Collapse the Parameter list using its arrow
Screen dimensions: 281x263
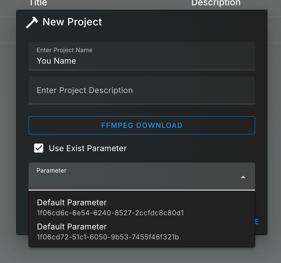(x=243, y=177)
